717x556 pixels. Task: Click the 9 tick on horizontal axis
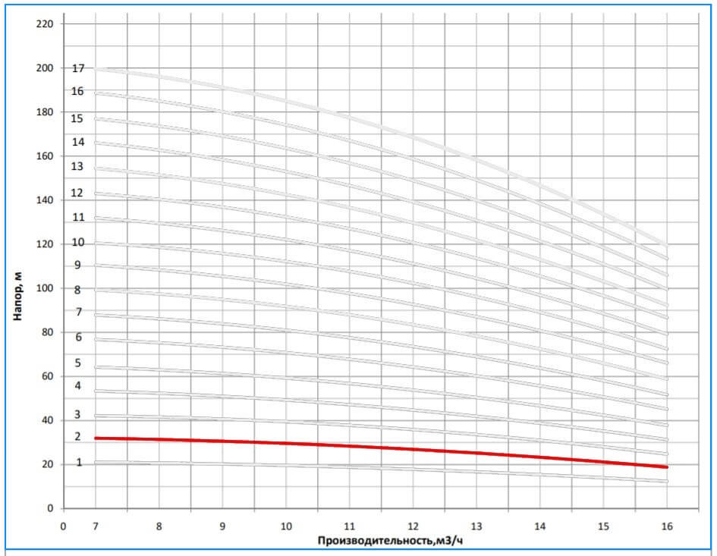(x=222, y=526)
